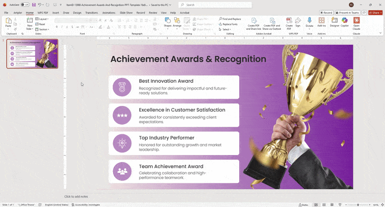The width and height of the screenshot is (385, 207).
Task: Click in the Search box
Action: [215, 5]
